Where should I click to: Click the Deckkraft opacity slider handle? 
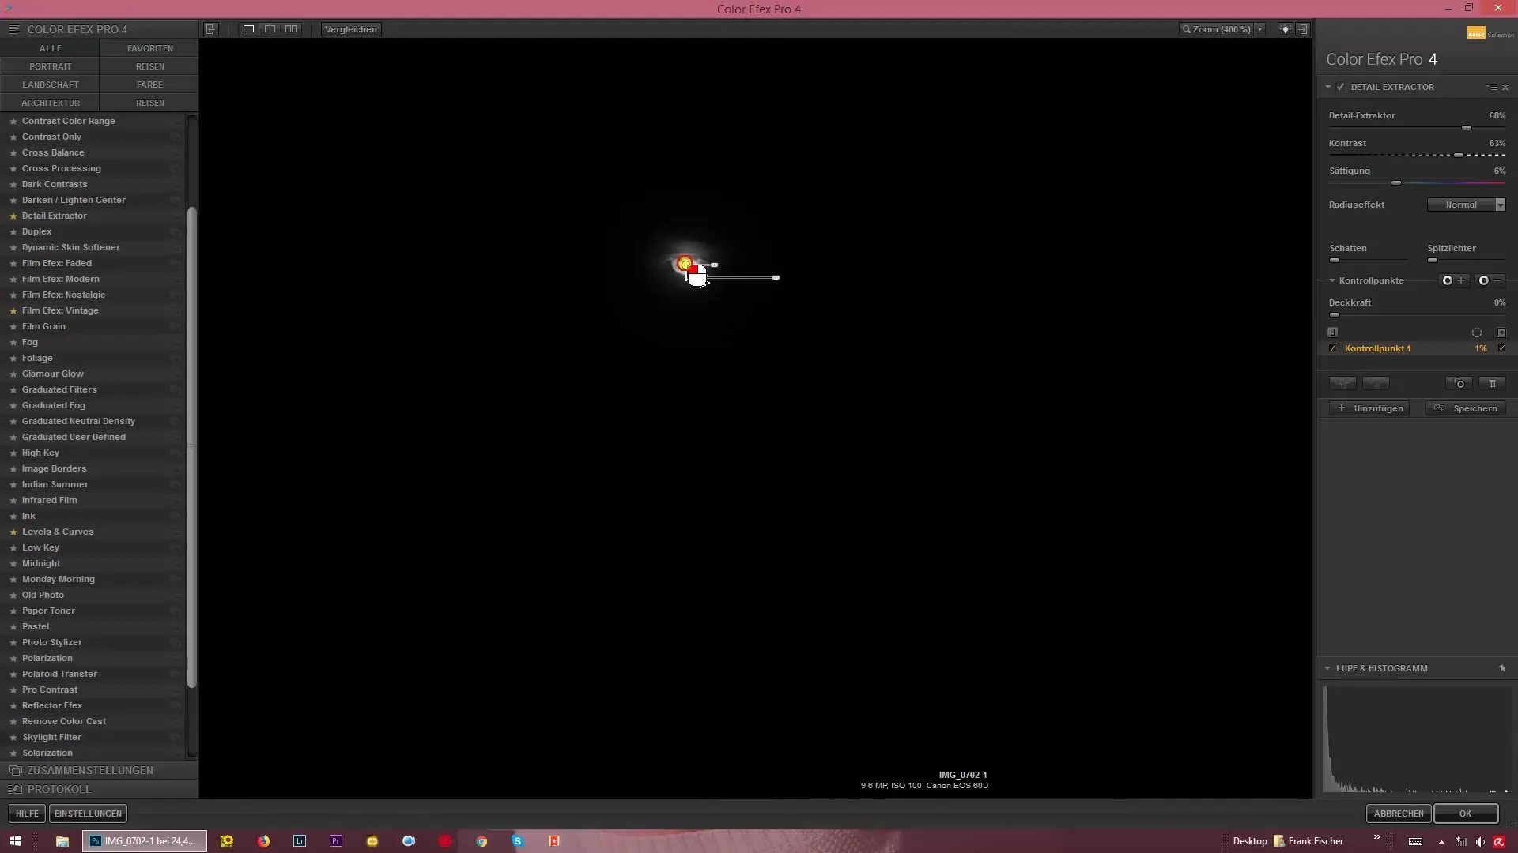point(1335,314)
